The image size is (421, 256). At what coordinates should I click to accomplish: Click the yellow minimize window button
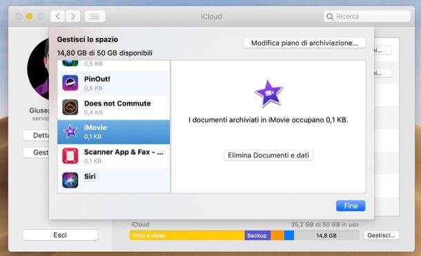(29, 17)
